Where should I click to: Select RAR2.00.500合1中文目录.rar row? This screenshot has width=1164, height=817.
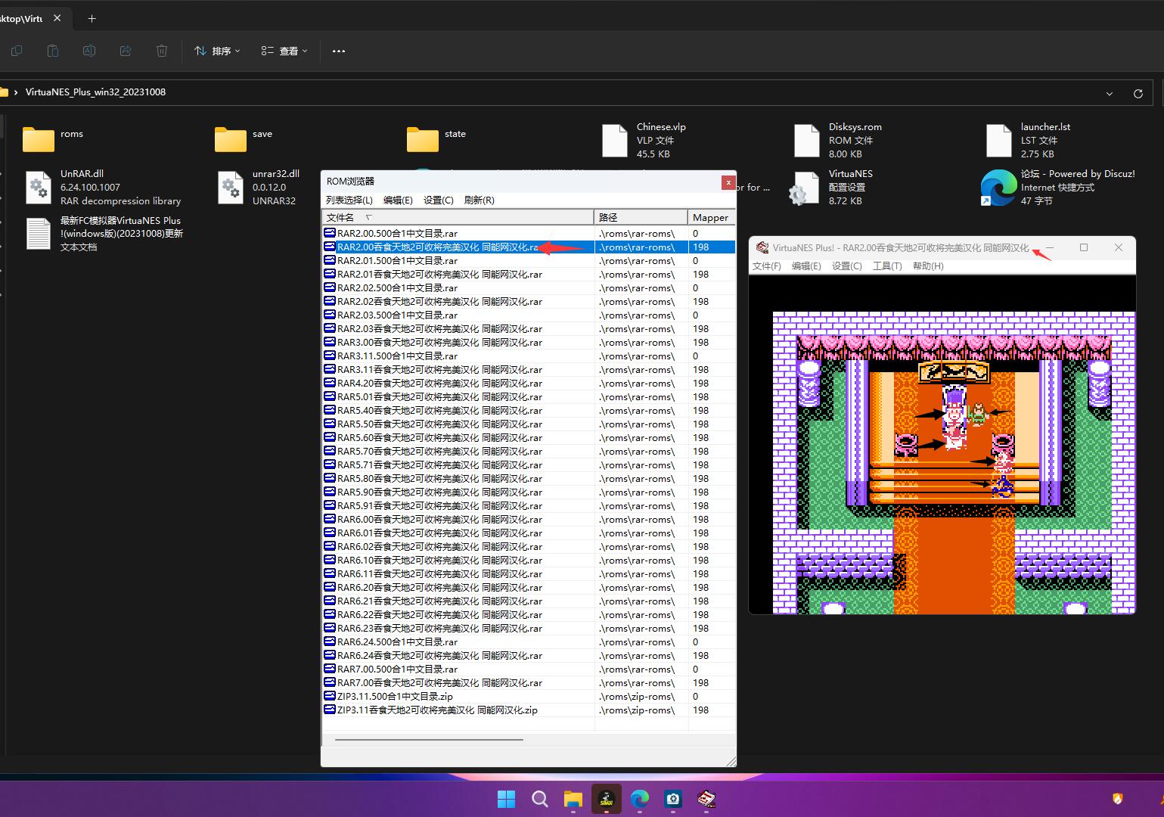point(529,234)
